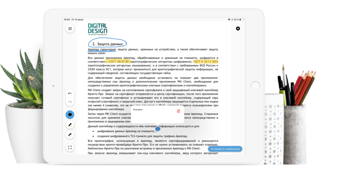The width and height of the screenshot is (337, 182).
Task: Tap the time display in status bar
Action: coord(66,19)
